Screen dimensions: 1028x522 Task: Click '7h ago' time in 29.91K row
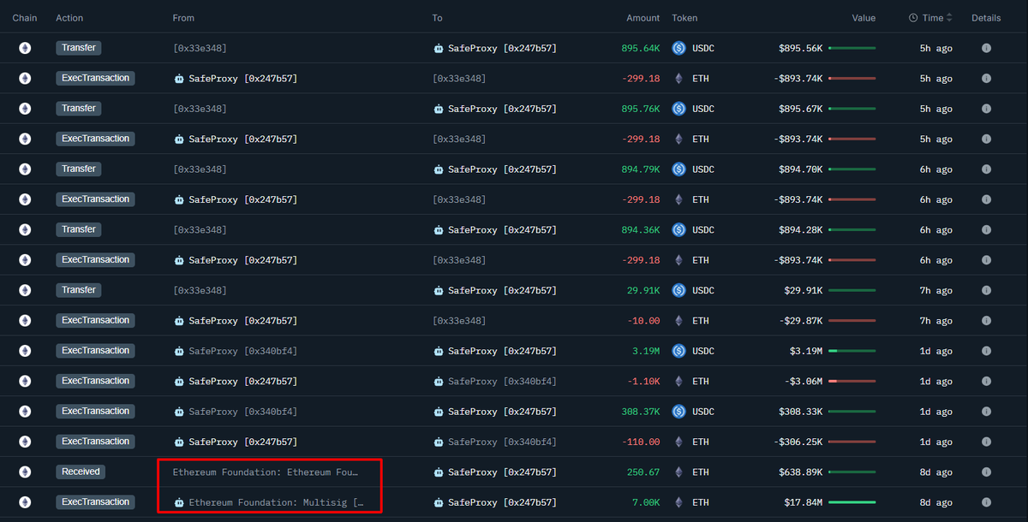tap(935, 290)
